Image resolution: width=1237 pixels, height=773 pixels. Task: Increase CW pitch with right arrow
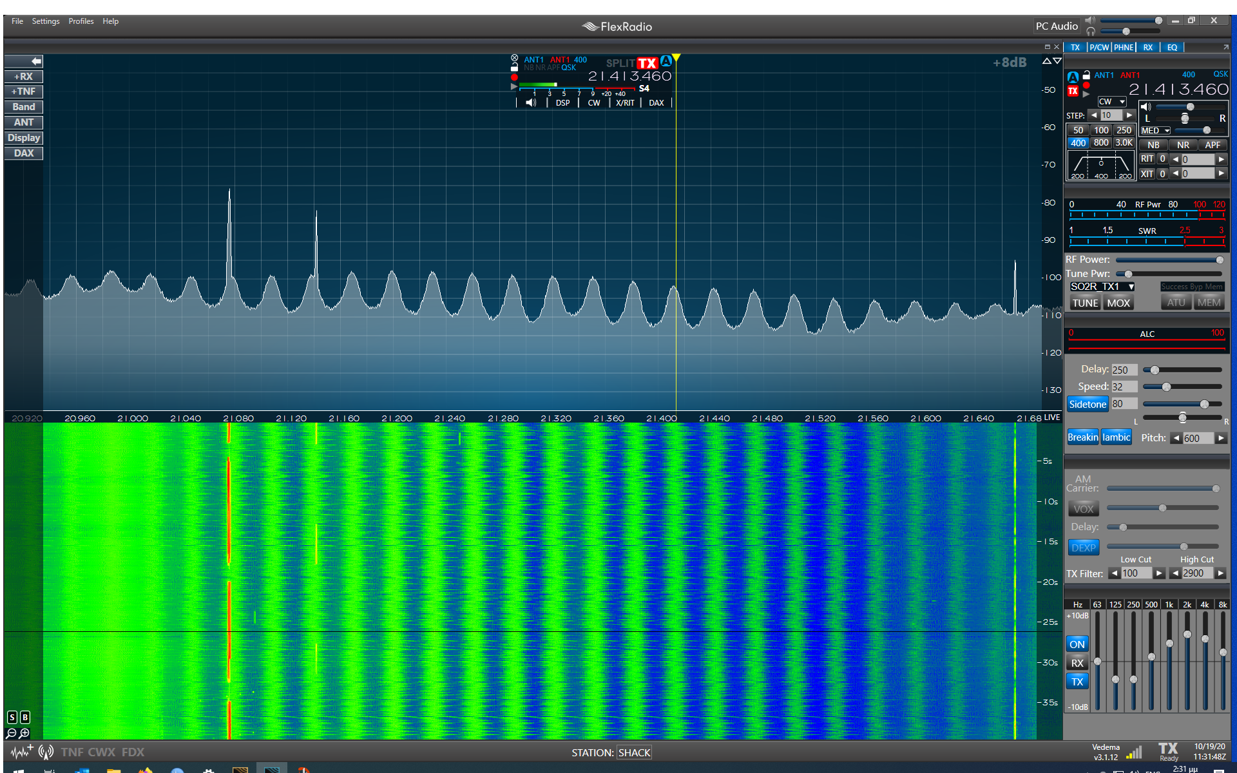1221,438
